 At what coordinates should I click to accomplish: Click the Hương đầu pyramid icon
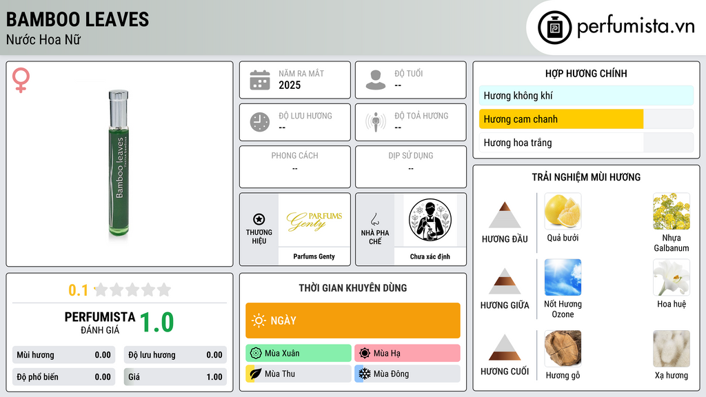tap(505, 215)
